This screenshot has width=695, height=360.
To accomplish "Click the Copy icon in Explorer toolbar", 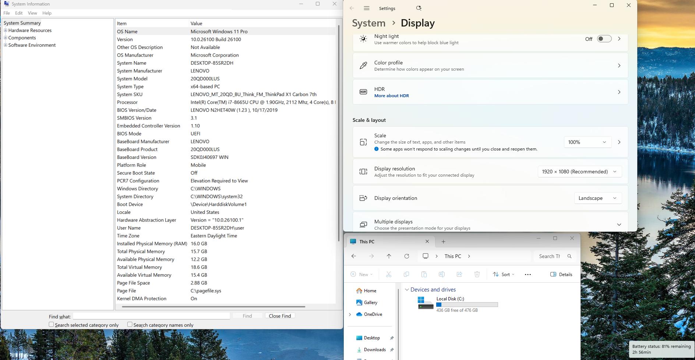I will pos(406,274).
